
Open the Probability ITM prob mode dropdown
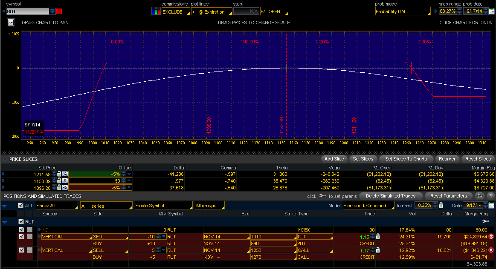(x=403, y=11)
